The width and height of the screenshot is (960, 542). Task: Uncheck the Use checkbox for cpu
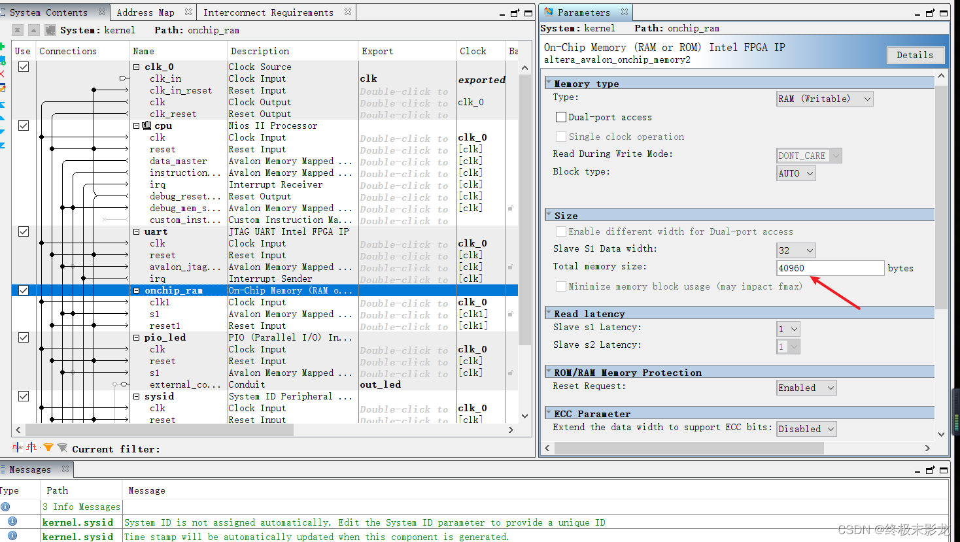click(24, 126)
